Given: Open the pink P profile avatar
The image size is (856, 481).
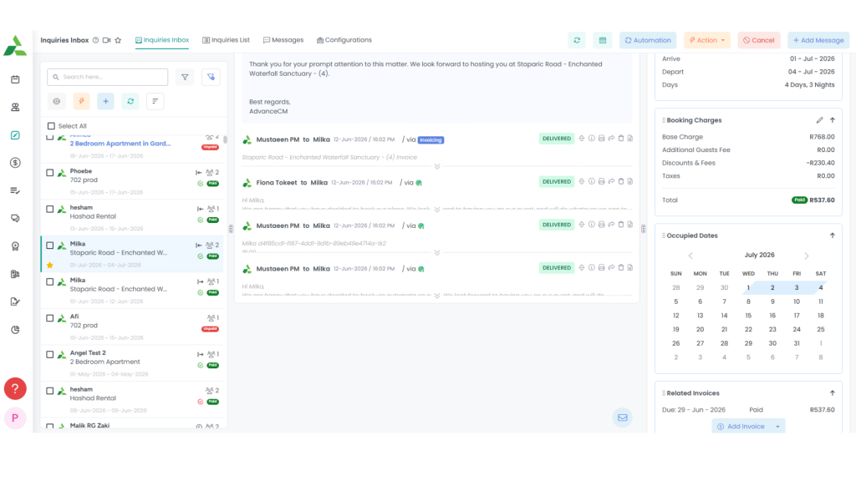Looking at the screenshot, I should click(15, 418).
